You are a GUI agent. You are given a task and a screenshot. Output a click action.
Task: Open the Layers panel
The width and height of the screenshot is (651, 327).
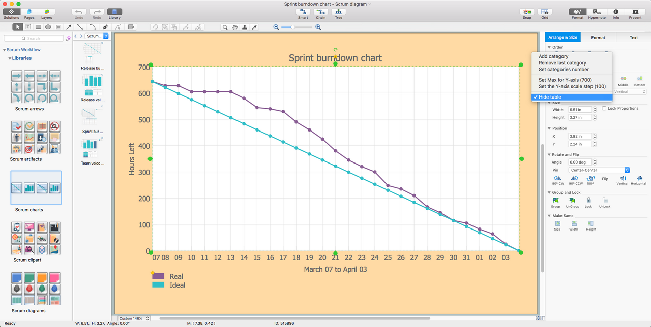tap(46, 12)
